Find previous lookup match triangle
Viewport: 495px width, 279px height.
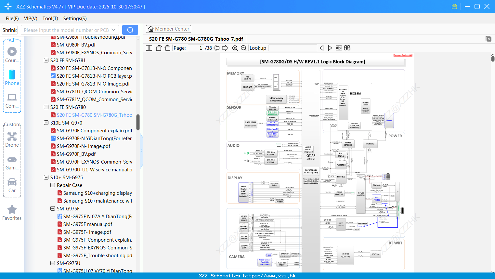coord(321,48)
